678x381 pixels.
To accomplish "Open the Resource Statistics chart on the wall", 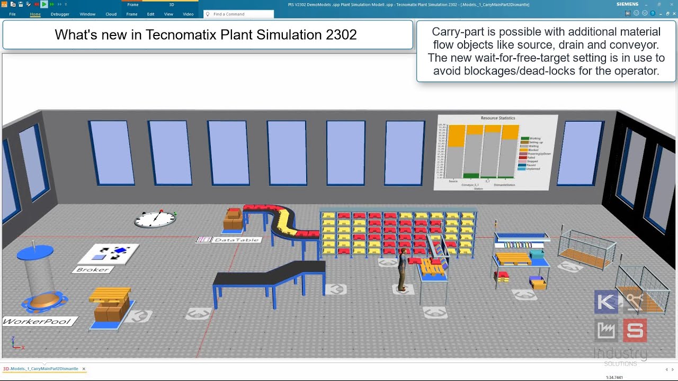I will coord(496,152).
